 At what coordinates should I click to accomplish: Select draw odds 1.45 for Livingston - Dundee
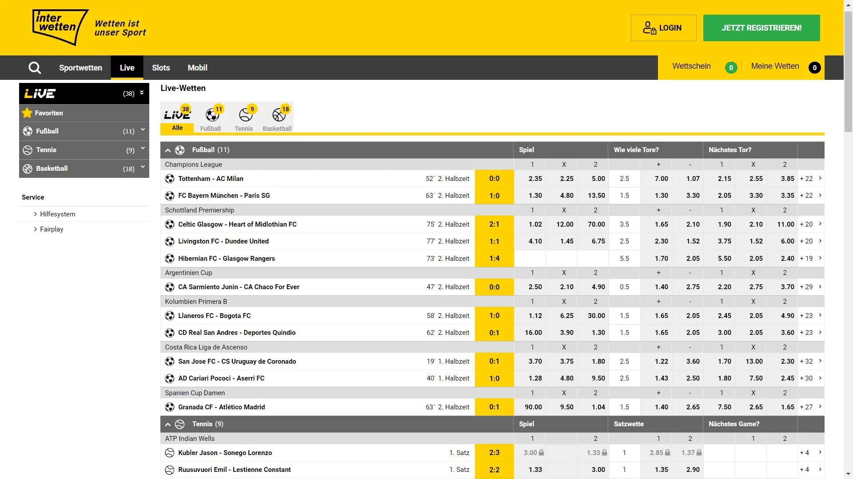tap(561, 241)
